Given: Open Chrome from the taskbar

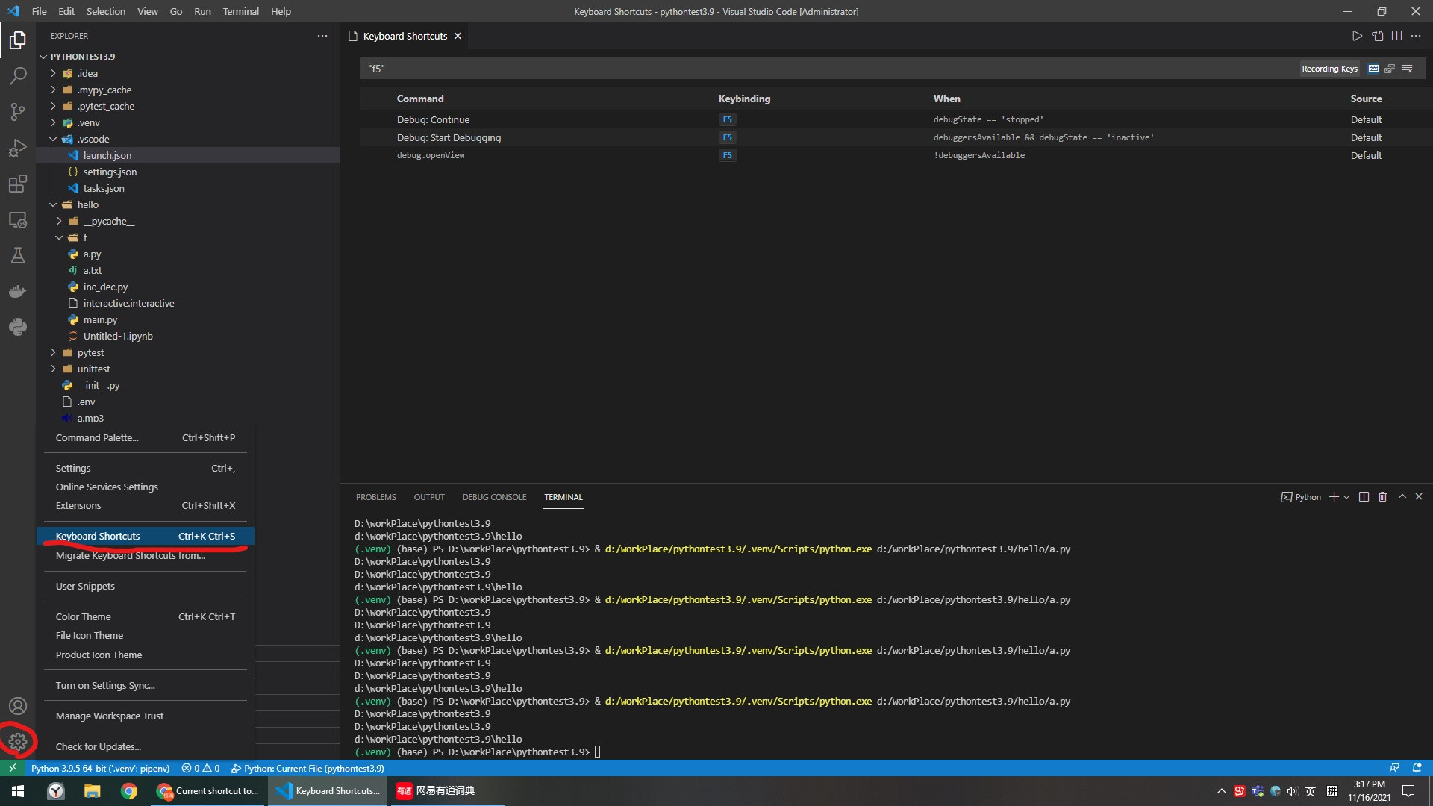Looking at the screenshot, I should pos(128,791).
